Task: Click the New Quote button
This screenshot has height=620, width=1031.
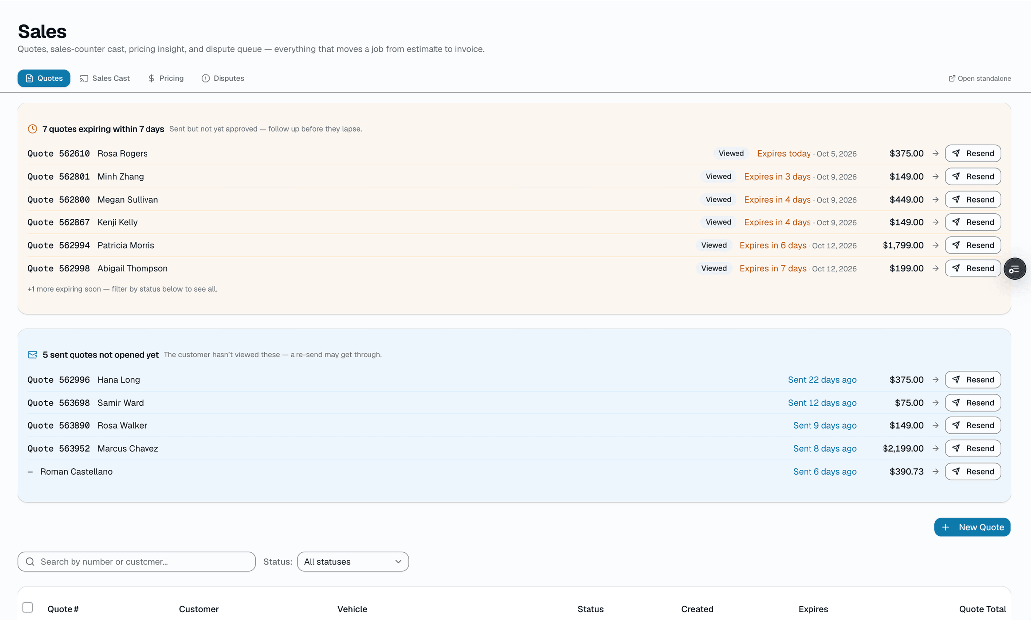Action: [x=972, y=527]
